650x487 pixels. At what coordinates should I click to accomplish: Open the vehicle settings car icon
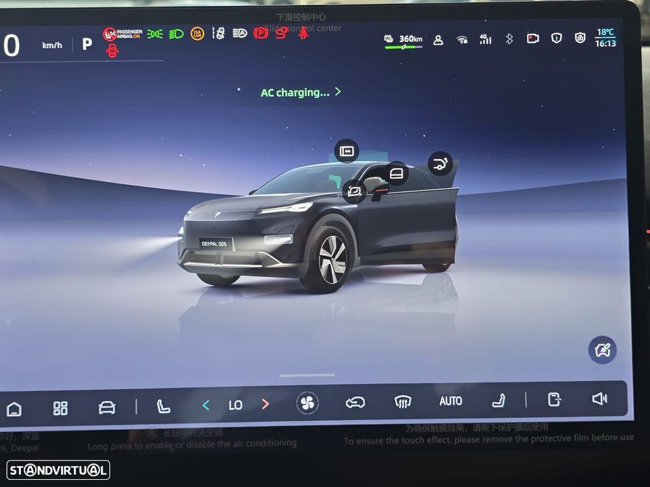coord(107,408)
